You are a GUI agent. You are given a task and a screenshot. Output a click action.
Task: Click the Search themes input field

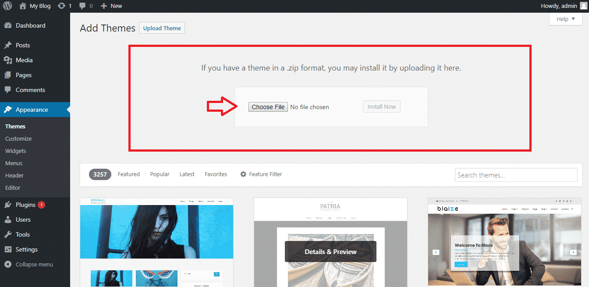pyautogui.click(x=516, y=175)
